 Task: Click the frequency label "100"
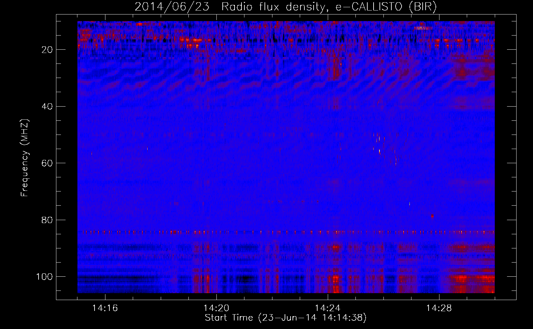44,277
